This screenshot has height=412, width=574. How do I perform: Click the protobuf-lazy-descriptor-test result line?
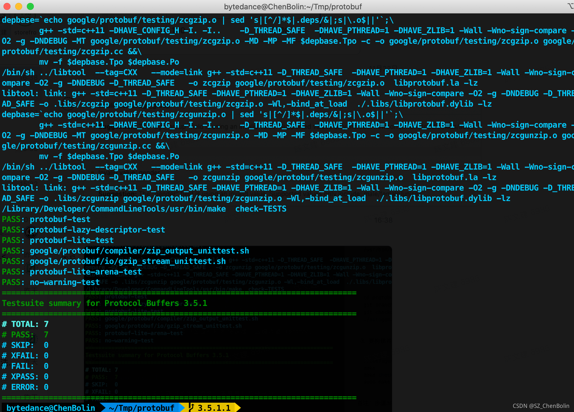coord(97,230)
